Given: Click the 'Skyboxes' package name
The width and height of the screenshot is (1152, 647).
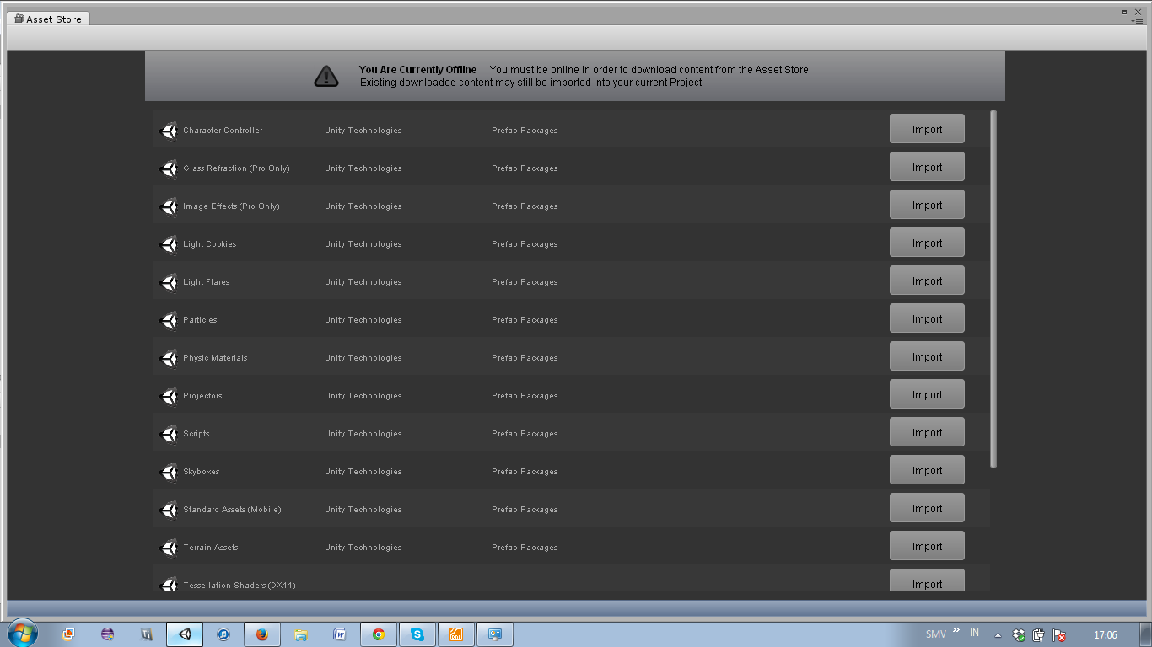Looking at the screenshot, I should tap(202, 472).
